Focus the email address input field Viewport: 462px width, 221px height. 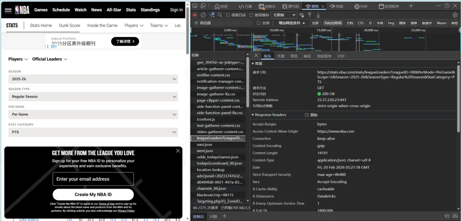click(93, 179)
